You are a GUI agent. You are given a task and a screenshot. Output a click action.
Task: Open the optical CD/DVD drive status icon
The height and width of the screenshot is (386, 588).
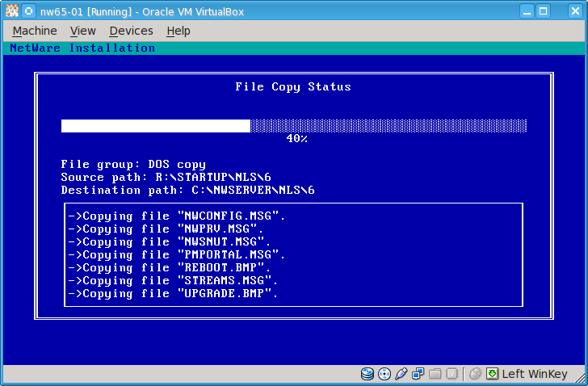[x=384, y=374]
